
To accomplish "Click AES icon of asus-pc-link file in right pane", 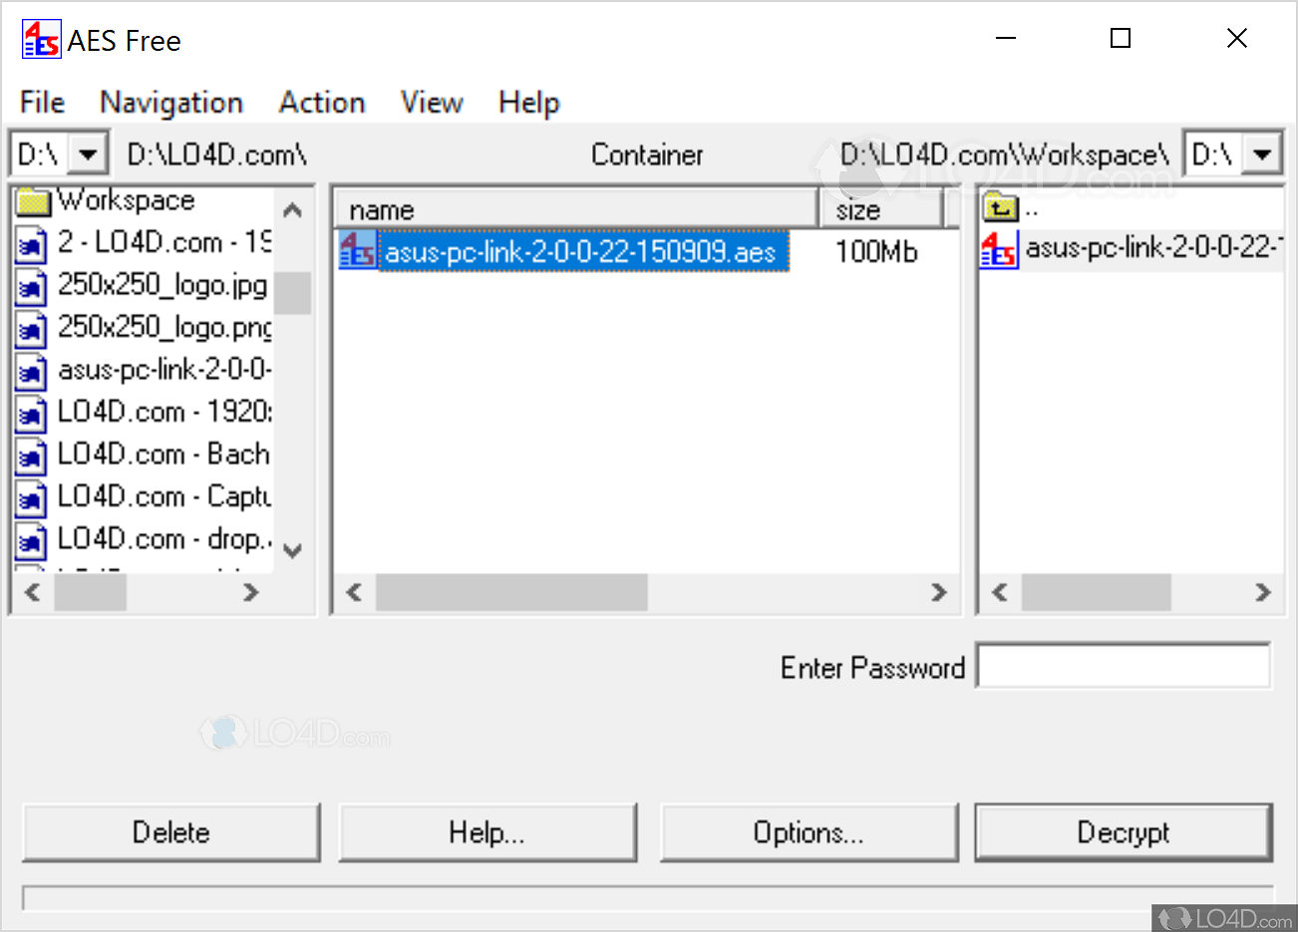I will point(1000,249).
